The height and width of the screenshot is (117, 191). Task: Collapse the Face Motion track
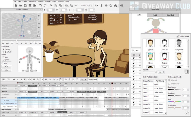1,110
